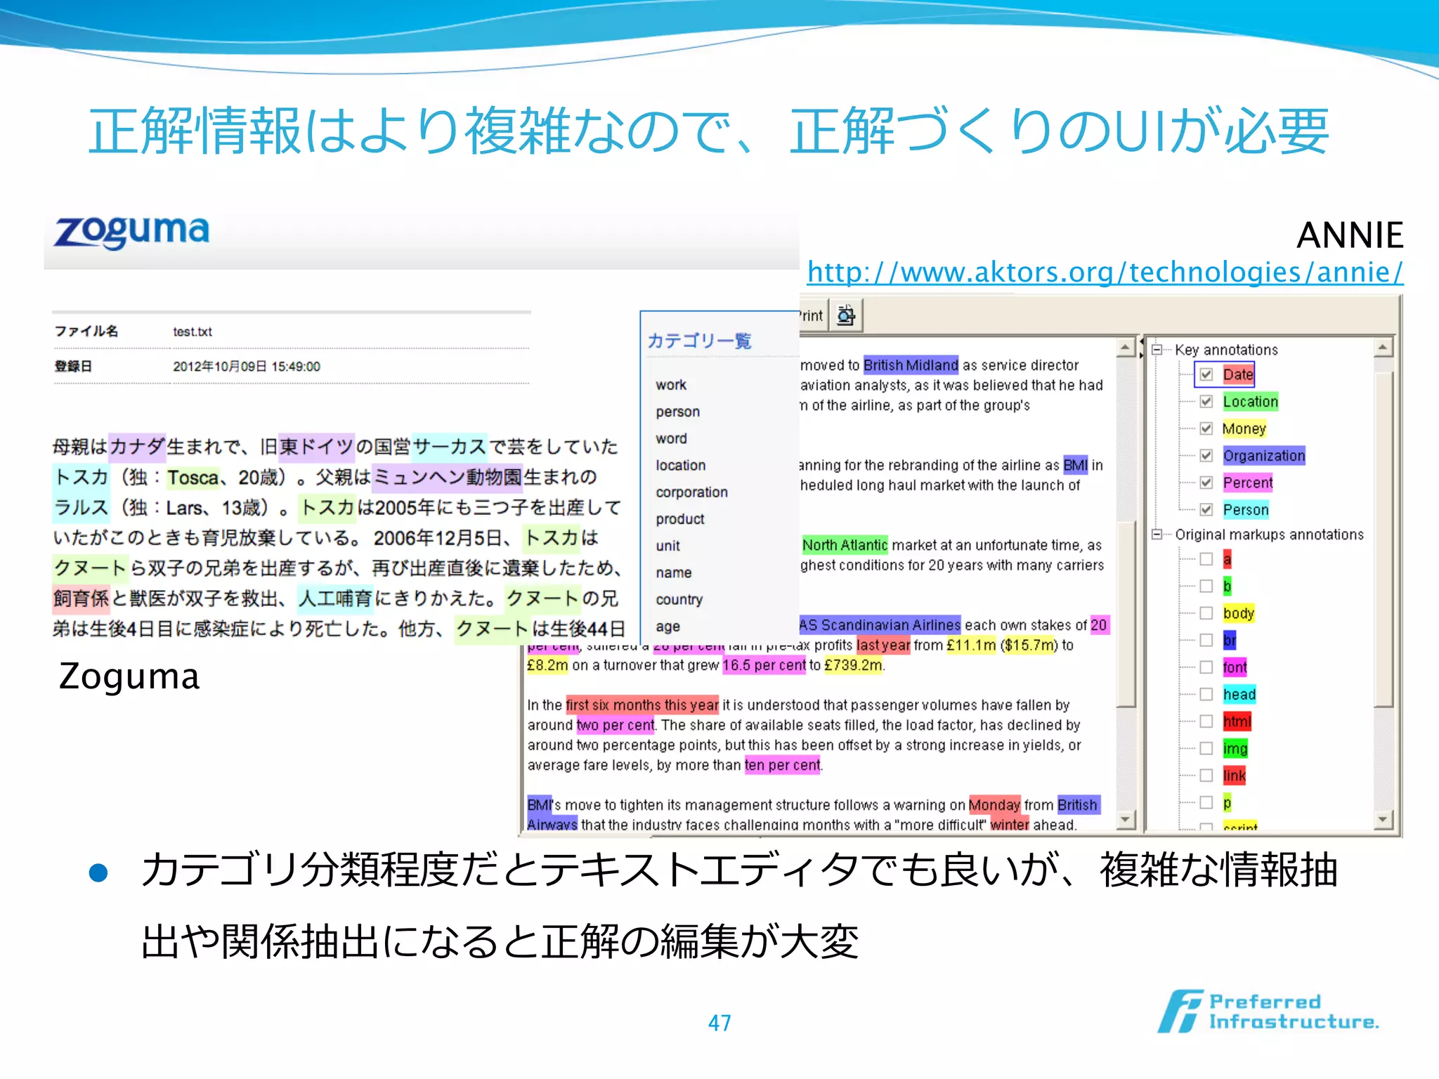Click the printer settings icon beside Print
Image resolution: width=1439 pixels, height=1079 pixels.
coord(847,315)
